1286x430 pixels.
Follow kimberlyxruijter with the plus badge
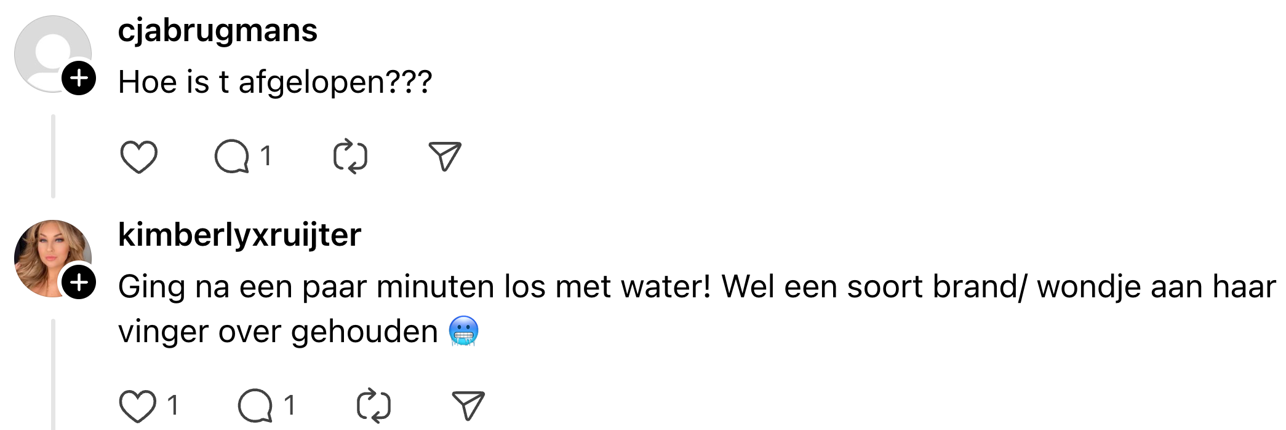(79, 283)
